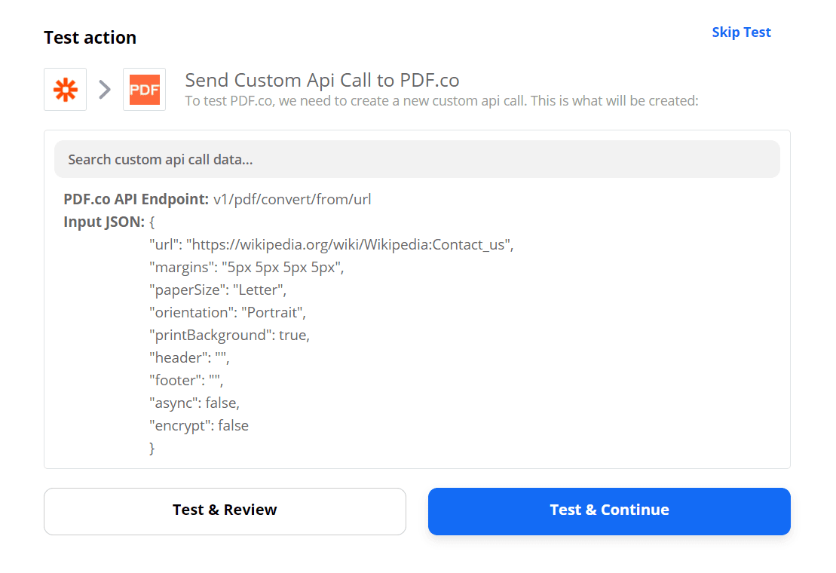This screenshot has width=836, height=573.
Task: Click the PDF.co app icon
Action: tap(144, 88)
